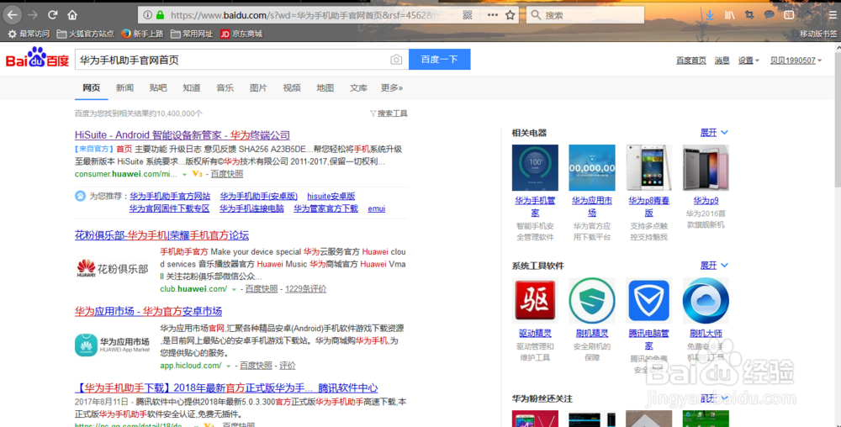Expand the 相关电器 section with 展开
The image size is (841, 427).
click(x=713, y=132)
